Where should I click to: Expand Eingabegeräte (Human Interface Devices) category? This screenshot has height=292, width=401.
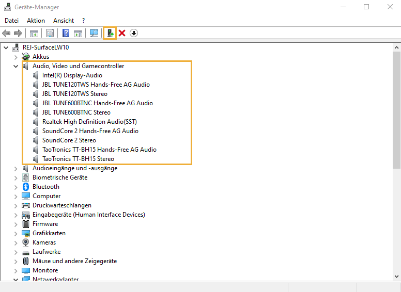(16, 215)
